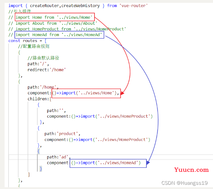Select the createWebHistory identifier

[80, 6]
